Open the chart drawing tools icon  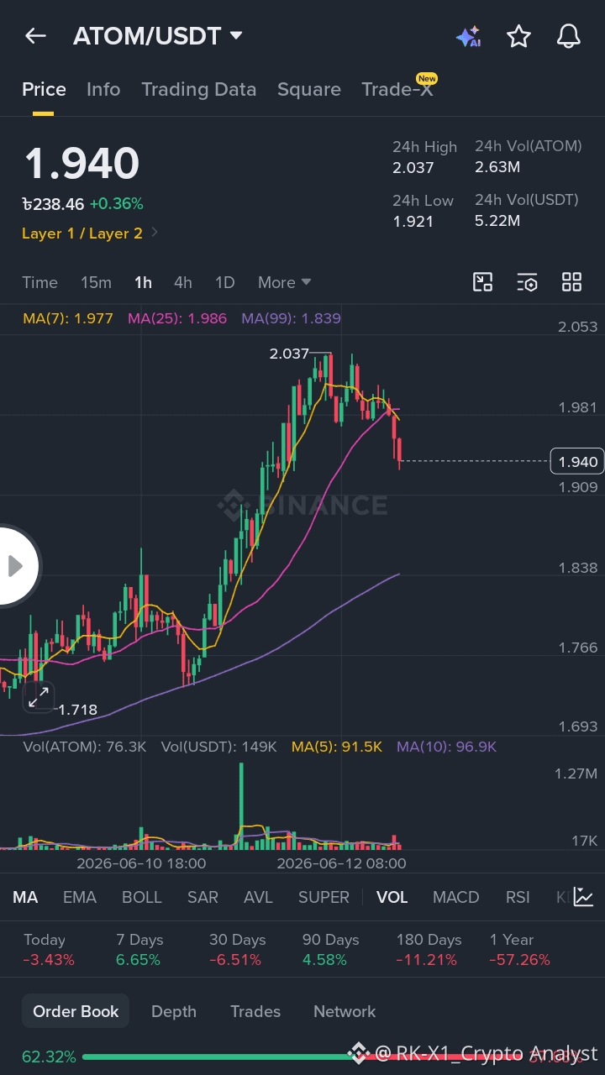point(482,282)
